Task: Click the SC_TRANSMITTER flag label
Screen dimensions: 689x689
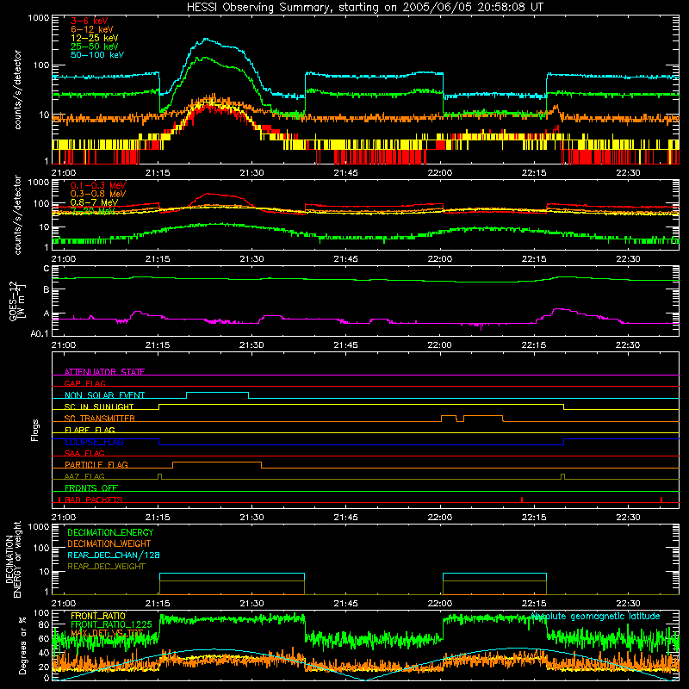Action: tap(99, 419)
